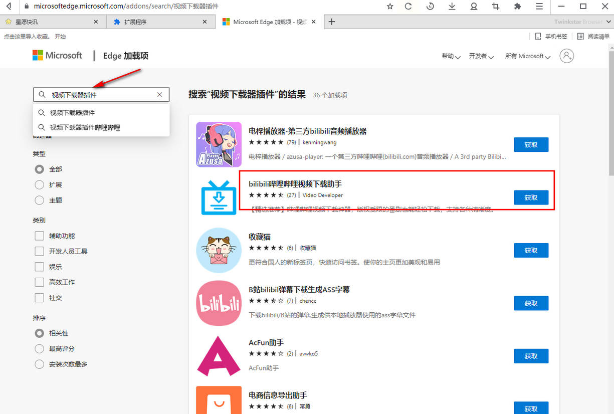614x414 pixels.
Task: Clear the search box with the X icon
Action: (x=160, y=94)
